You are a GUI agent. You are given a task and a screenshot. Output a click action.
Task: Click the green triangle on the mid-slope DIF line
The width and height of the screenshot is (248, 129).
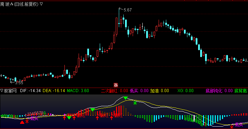coord(92,110)
